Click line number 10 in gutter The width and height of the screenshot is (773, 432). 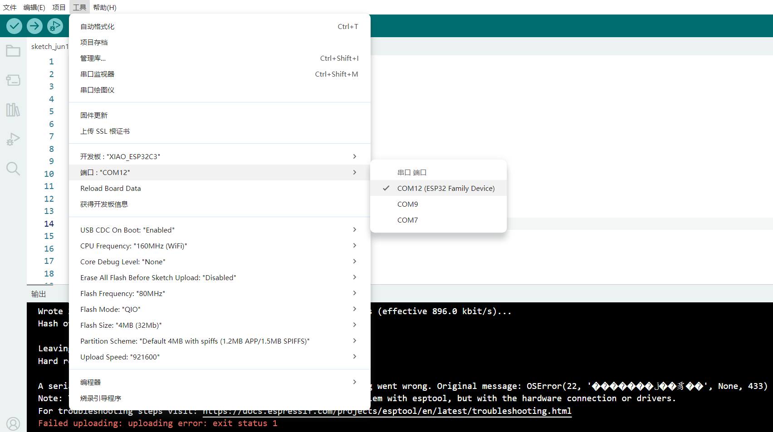coord(49,174)
